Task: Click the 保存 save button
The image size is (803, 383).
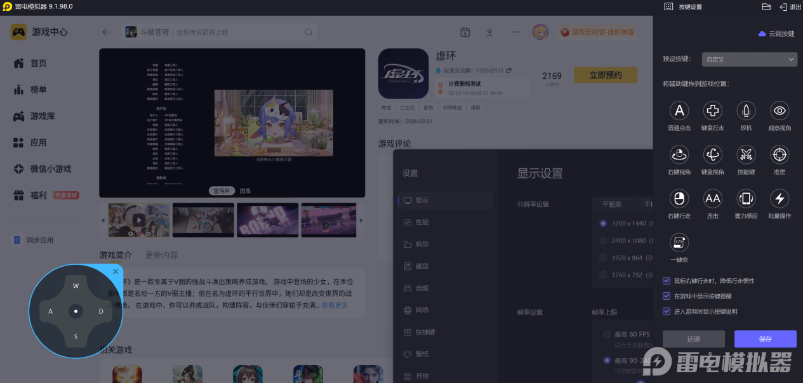Action: pos(765,339)
